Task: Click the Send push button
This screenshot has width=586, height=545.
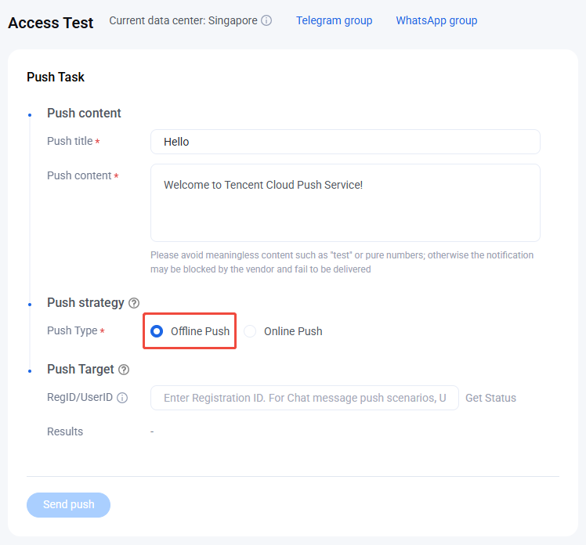Action: pos(68,504)
